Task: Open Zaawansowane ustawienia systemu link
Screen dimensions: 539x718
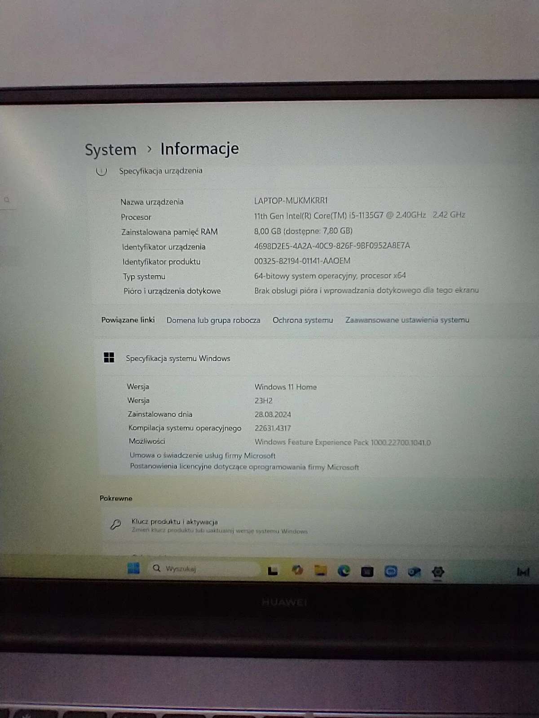Action: tap(407, 320)
